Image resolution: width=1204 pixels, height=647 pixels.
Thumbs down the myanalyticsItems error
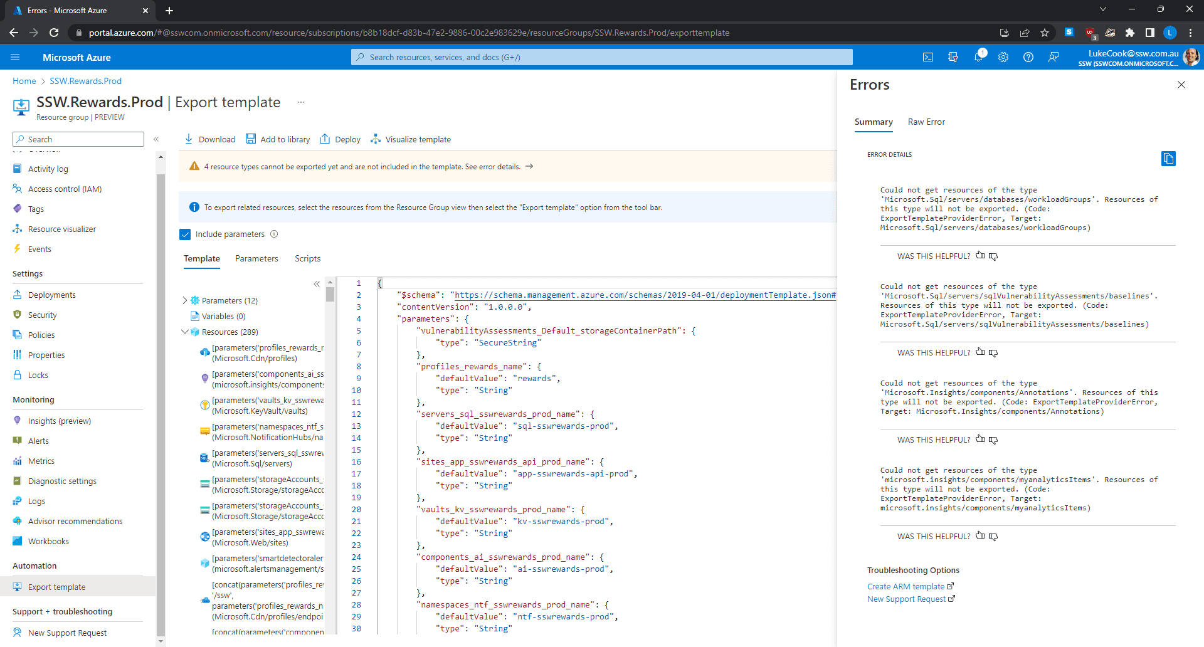993,537
